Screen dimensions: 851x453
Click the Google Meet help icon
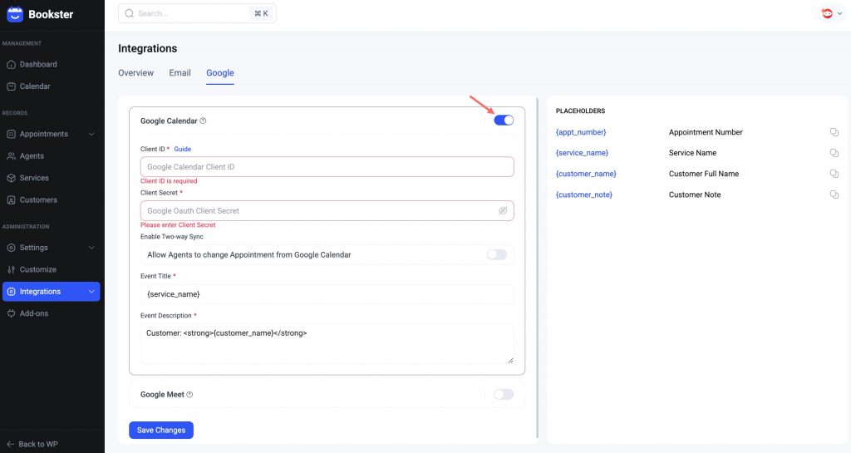pos(189,395)
